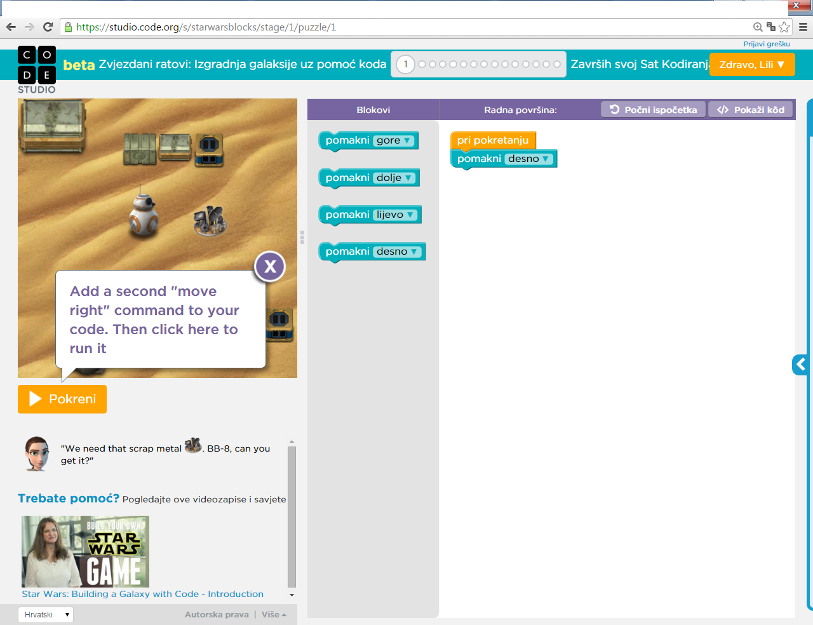Bookmark page with the star icon

784,27
